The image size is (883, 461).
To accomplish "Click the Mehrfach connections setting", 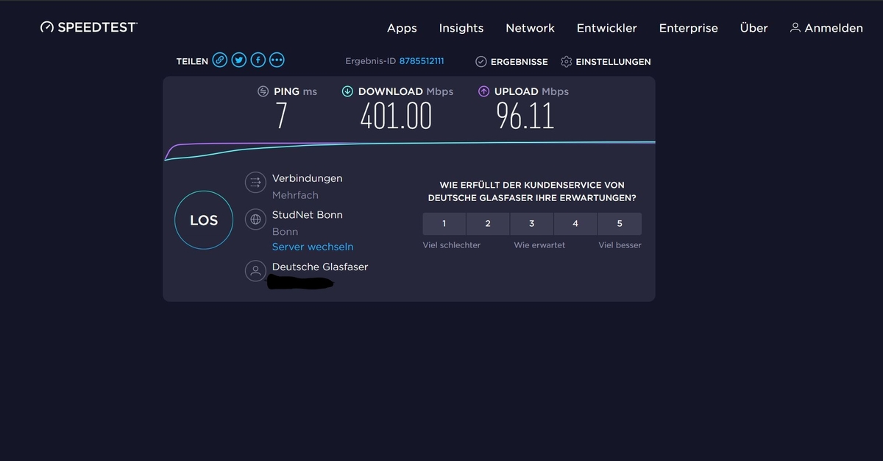I will pyautogui.click(x=295, y=195).
